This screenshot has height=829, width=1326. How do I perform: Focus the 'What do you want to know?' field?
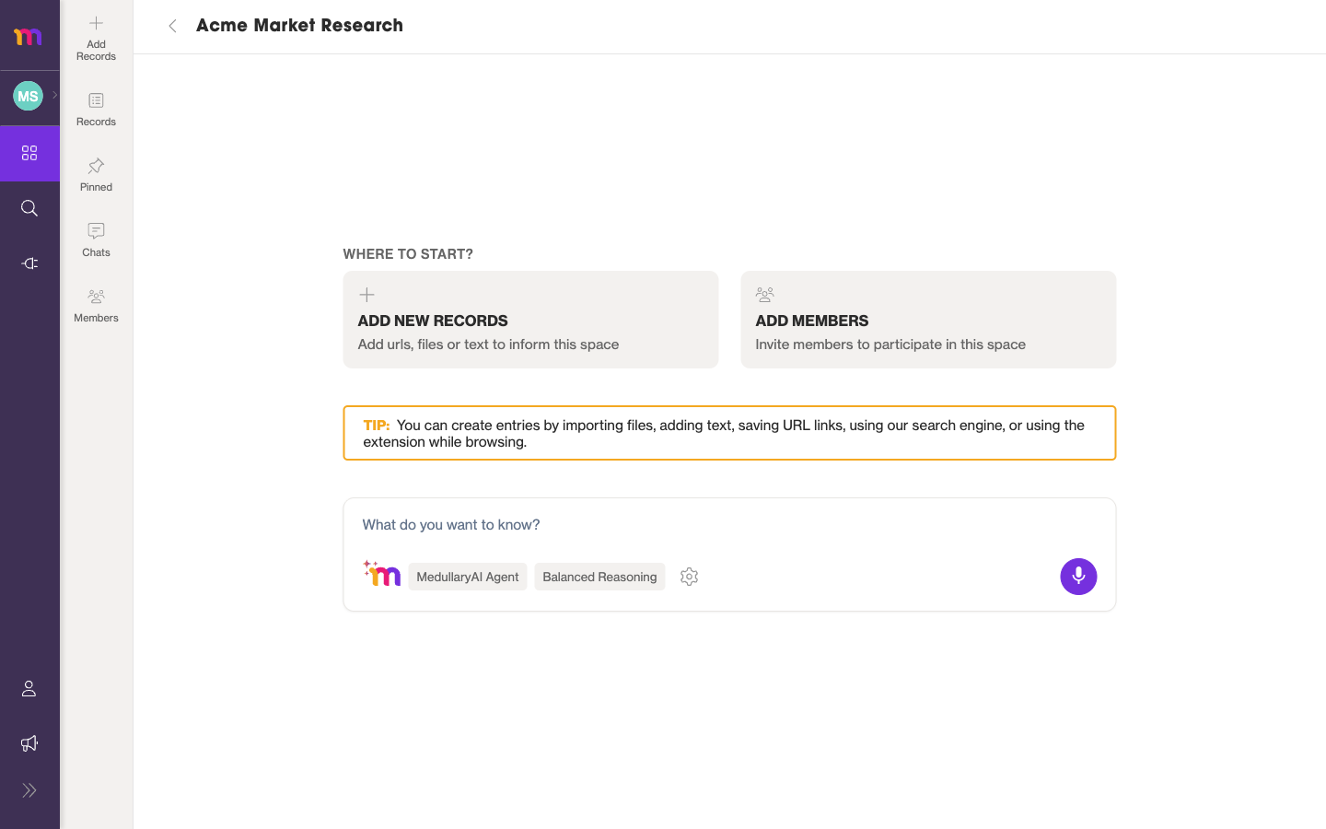coord(729,525)
